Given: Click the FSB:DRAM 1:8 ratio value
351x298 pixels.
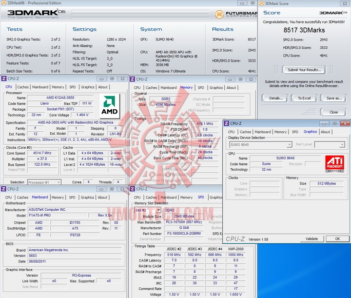Looking at the screenshot, I should tap(205, 129).
